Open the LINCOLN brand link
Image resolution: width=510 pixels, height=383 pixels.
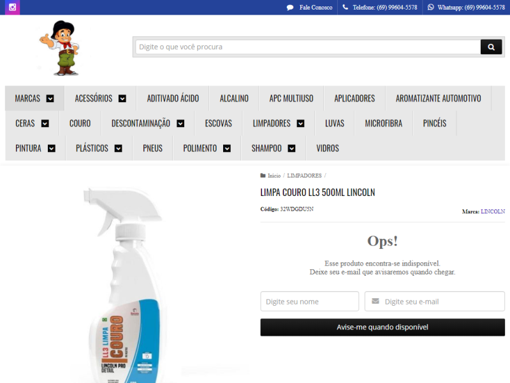[493, 211]
